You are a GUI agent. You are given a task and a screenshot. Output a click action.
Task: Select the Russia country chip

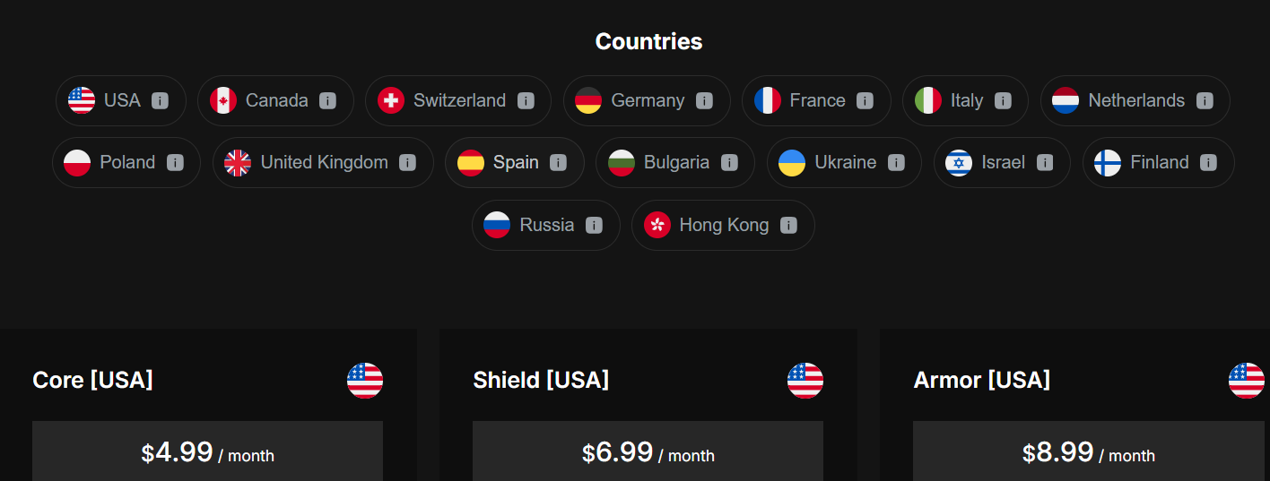point(546,225)
